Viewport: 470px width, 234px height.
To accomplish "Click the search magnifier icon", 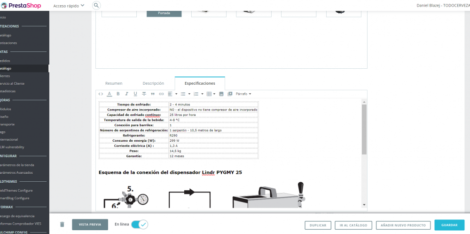I will coord(96,5).
